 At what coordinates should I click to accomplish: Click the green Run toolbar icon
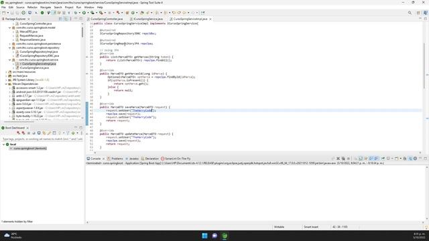click(84, 13)
